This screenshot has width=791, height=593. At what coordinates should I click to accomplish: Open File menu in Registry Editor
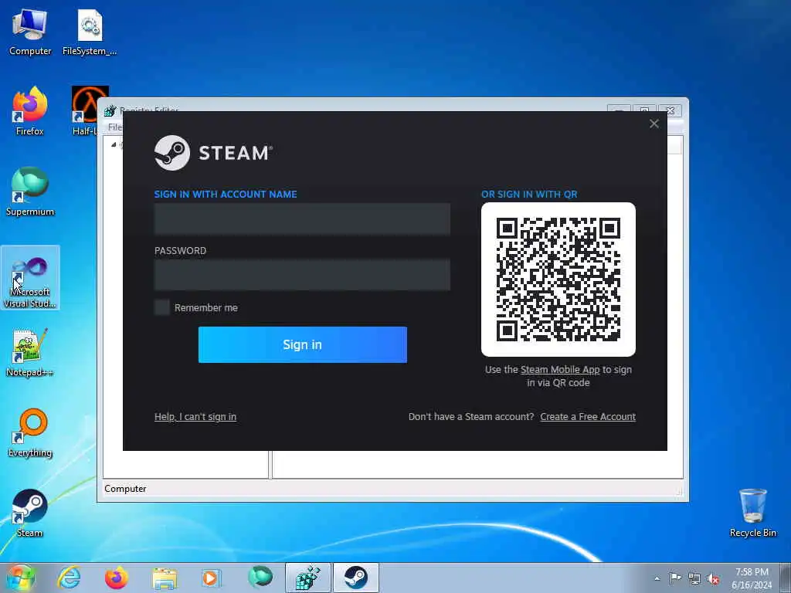pos(114,127)
